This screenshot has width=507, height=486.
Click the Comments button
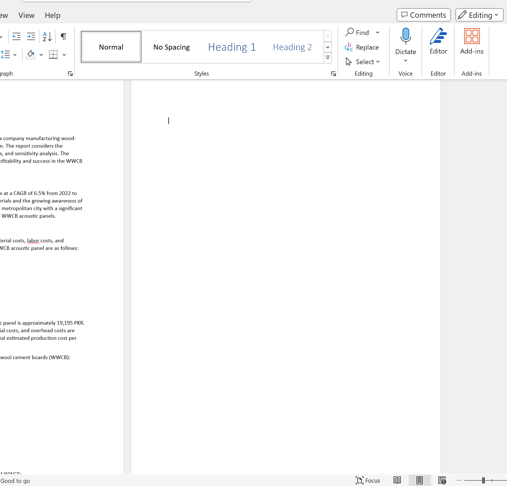tap(423, 15)
